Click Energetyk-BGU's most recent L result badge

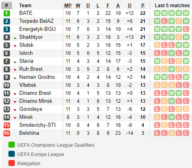(x=186, y=29)
